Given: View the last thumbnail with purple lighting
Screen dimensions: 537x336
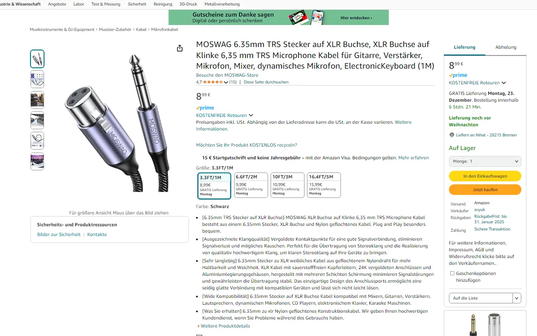Looking at the screenshot, I should 37,161.
